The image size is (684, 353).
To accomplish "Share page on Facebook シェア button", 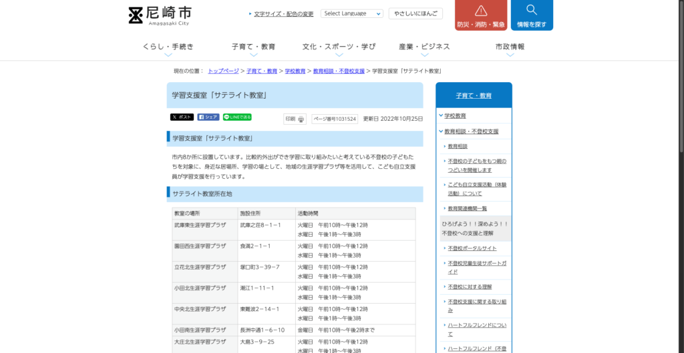I will click(x=208, y=117).
